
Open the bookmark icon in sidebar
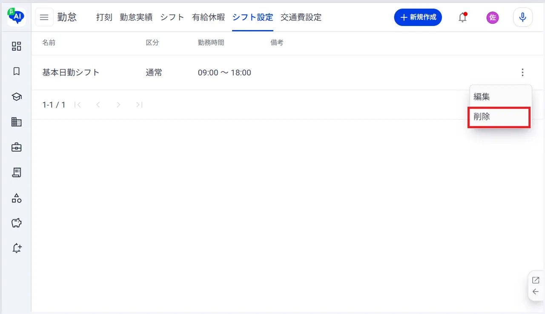tap(17, 71)
